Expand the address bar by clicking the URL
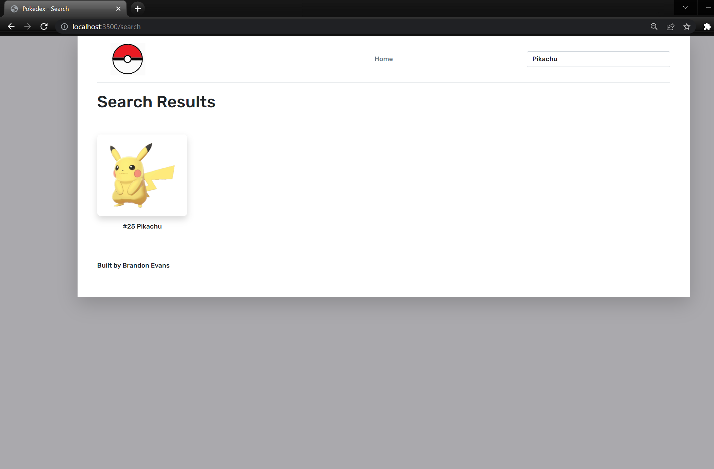The image size is (714, 469). tap(106, 26)
